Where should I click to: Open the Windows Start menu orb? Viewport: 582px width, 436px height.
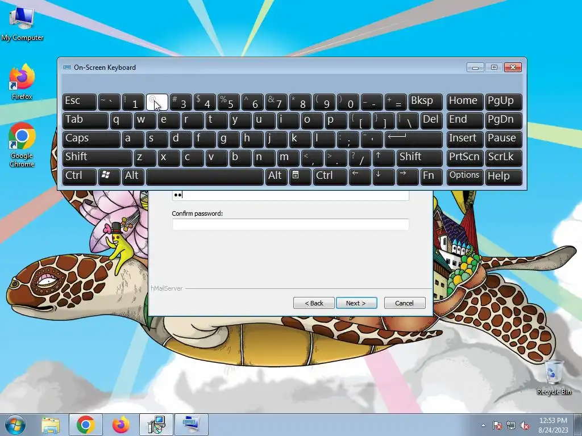(x=15, y=425)
